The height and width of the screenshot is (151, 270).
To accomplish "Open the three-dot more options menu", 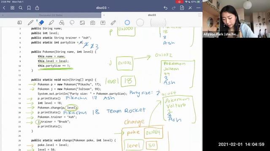I will [x=198, y=8].
